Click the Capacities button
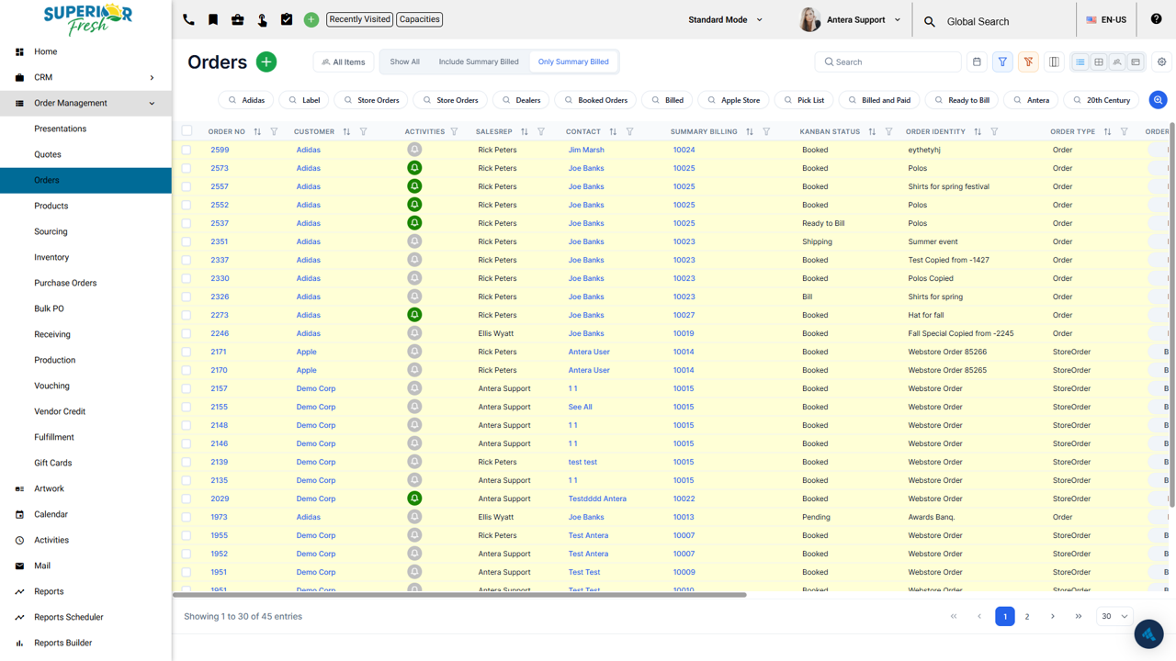Screen dimensions: 1176x661 coord(420,19)
